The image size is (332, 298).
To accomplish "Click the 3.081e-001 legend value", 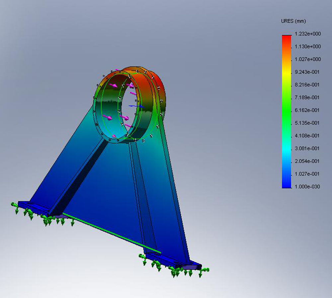I will pyautogui.click(x=307, y=149).
